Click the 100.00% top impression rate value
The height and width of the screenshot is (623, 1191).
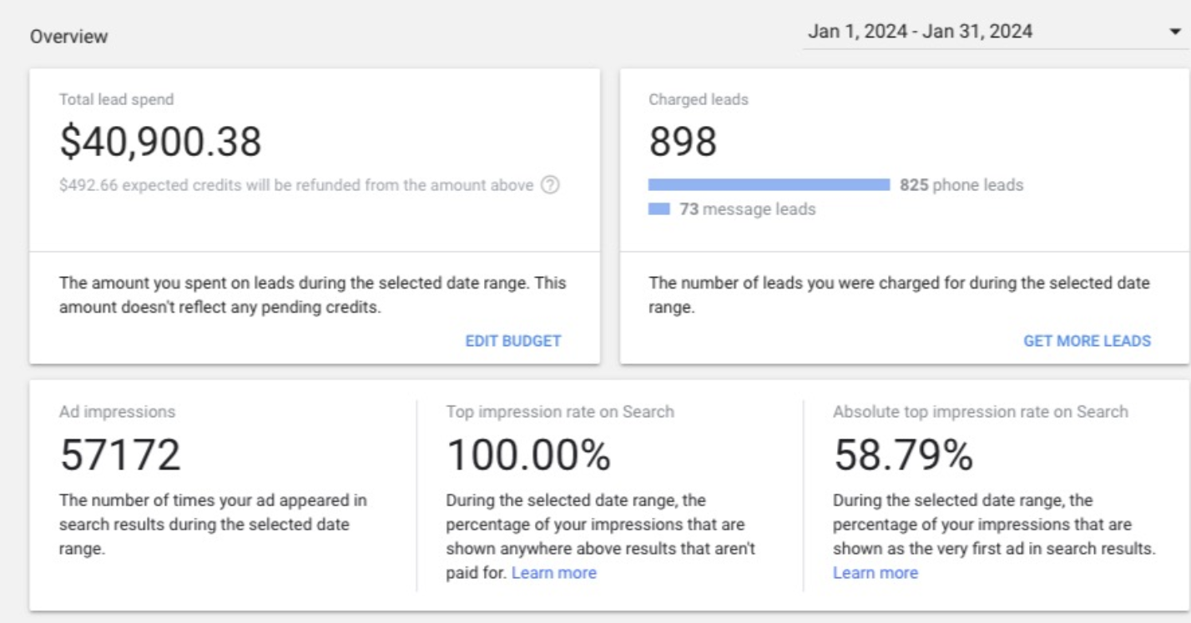[528, 455]
